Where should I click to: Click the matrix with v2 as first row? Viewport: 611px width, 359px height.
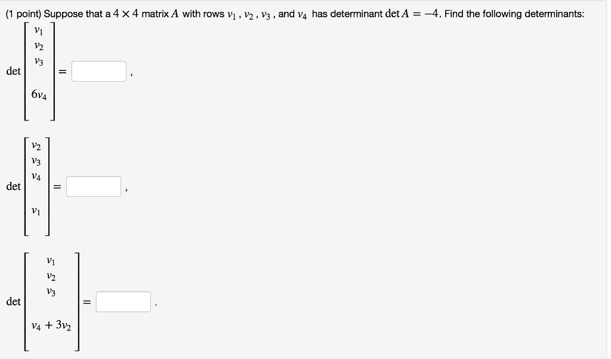(37, 186)
